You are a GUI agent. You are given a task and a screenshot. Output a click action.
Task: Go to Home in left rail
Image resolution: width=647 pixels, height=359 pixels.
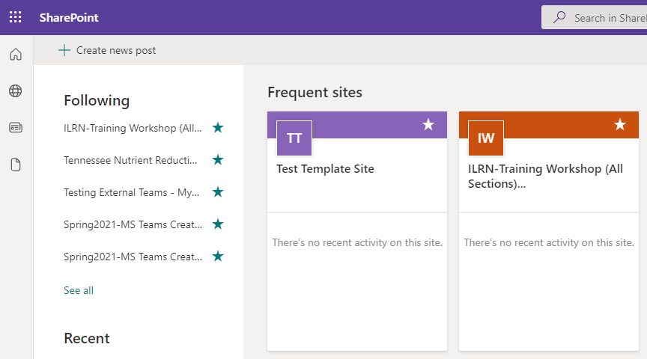16,55
